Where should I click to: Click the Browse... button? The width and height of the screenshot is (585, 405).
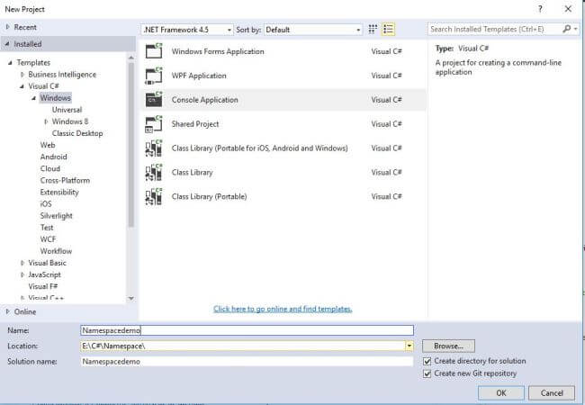[x=448, y=346]
